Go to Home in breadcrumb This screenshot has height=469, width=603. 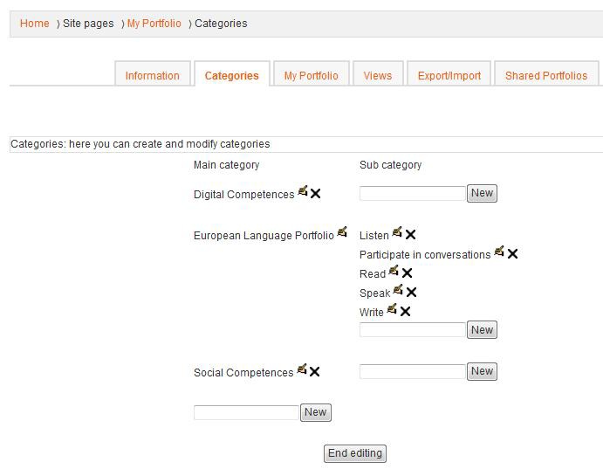(35, 24)
